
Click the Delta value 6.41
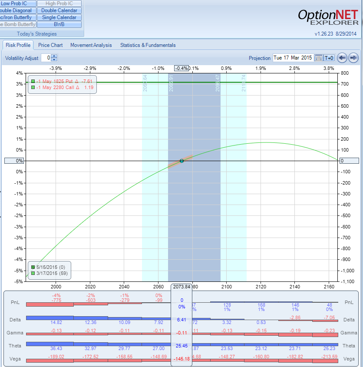coord(181,320)
